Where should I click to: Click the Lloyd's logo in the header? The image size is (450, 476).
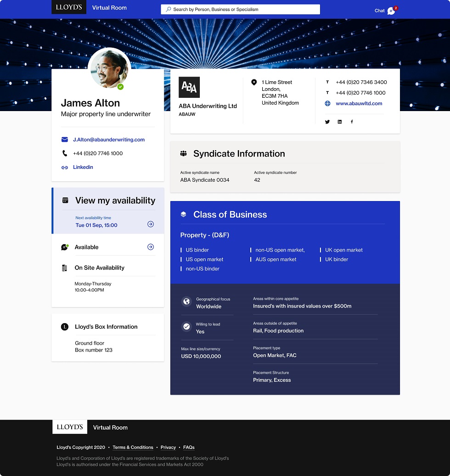pyautogui.click(x=69, y=7)
